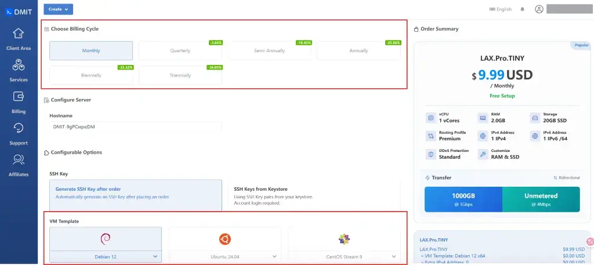
Task: Click the notification bell icon
Action: click(522, 9)
